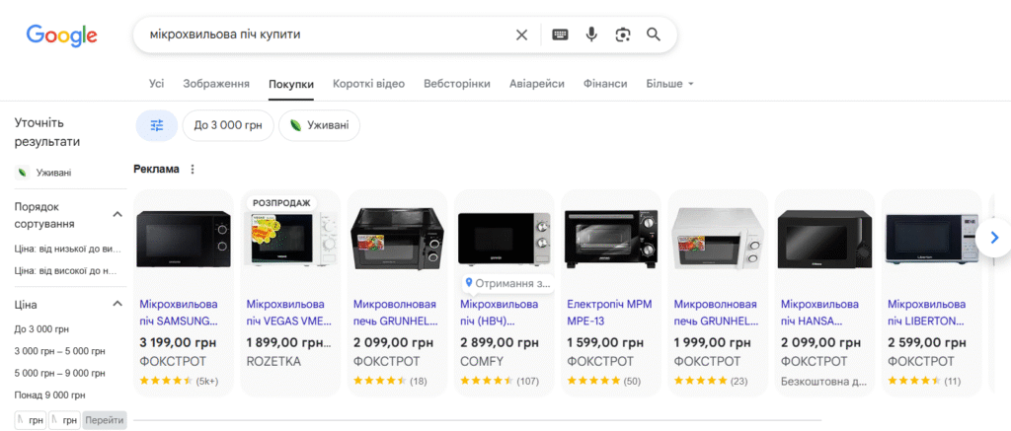Select Уживані in the left sidebar
The height and width of the screenshot is (431, 1011).
53,173
